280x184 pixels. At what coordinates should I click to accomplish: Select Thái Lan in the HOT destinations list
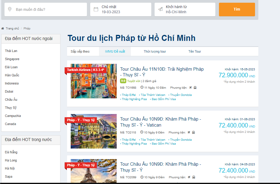(x=11, y=51)
